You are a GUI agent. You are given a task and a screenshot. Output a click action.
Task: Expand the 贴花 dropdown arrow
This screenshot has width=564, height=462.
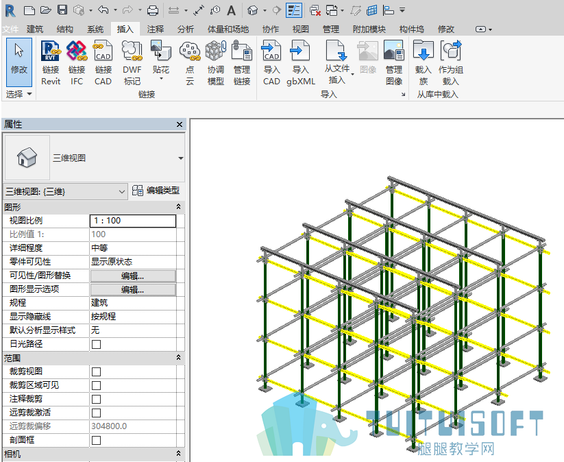[x=161, y=79]
